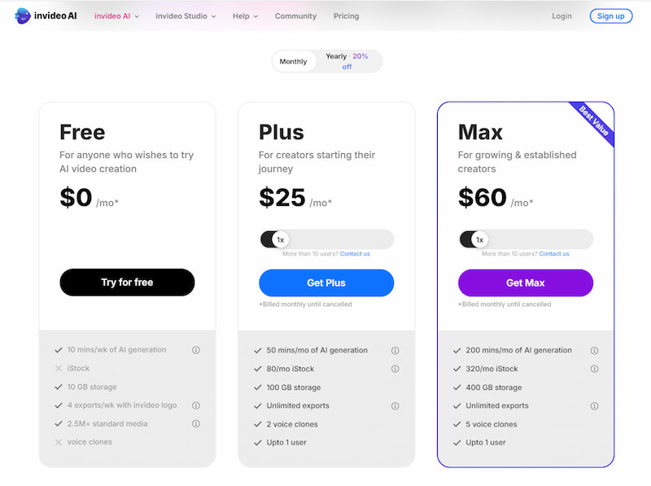Expand the invideo AI dropdown menu
Viewport: 651px width, 486px height.
[117, 16]
